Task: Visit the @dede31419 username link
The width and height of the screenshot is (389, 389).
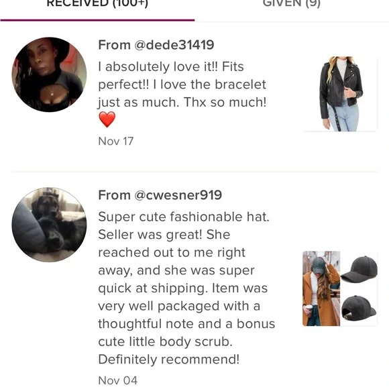Action: point(174,45)
